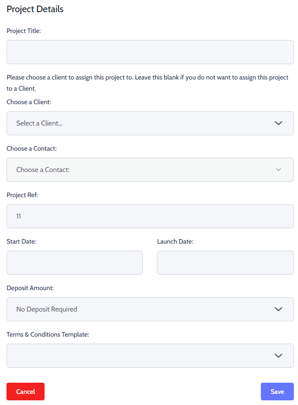298x405 pixels.
Task: Focus the Project Title text field
Action: [x=150, y=52]
